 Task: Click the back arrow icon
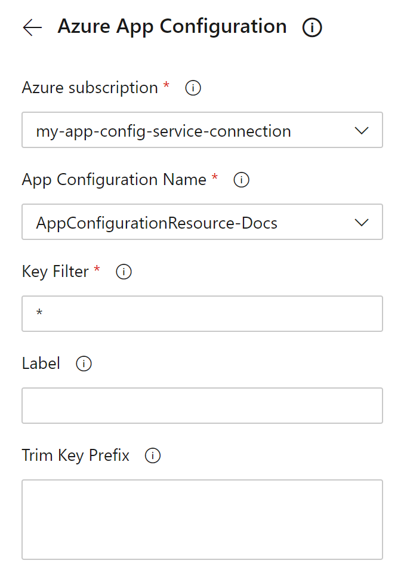pyautogui.click(x=32, y=27)
